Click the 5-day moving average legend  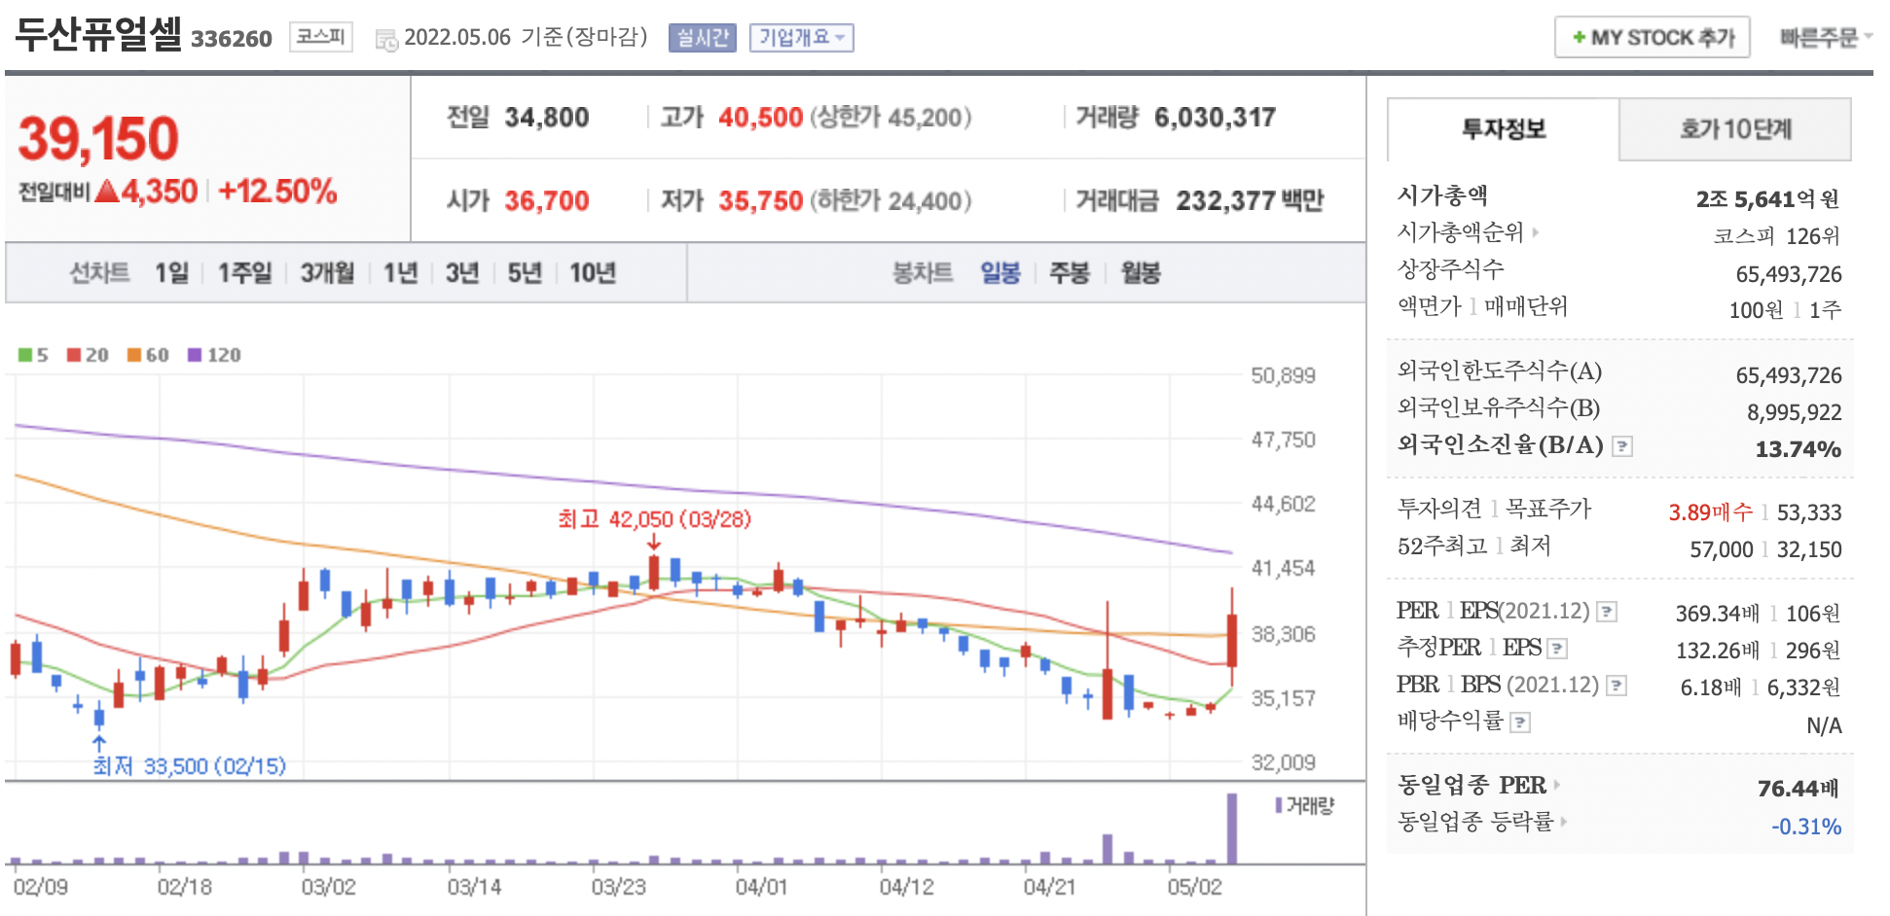point(33,355)
